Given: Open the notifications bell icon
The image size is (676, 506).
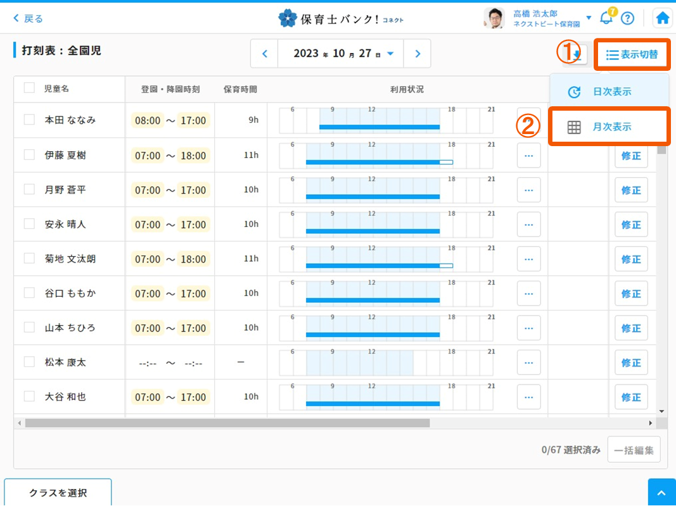Looking at the screenshot, I should point(606,18).
